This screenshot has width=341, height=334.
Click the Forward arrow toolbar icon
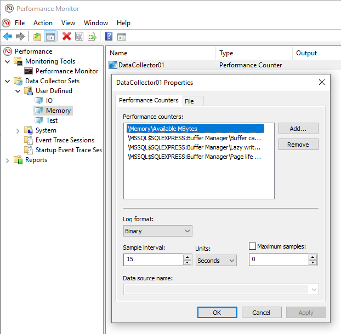point(20,36)
